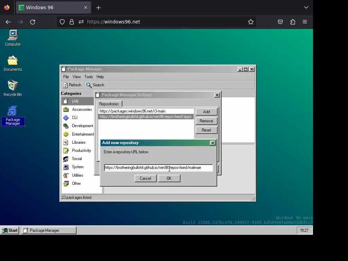Select the Package Manager desktop shortcut
Screen dimensions: 348x261
(x=13, y=116)
